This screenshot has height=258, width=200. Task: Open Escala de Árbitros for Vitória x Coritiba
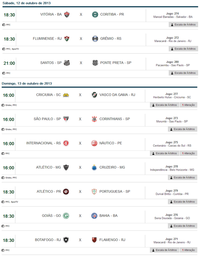[x=183, y=25]
